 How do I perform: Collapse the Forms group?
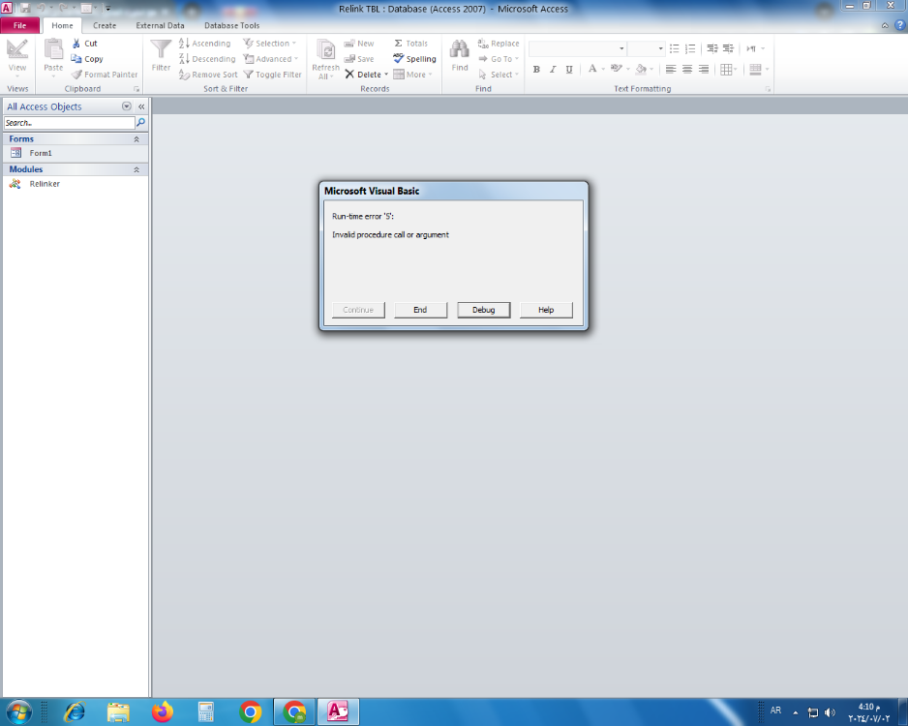136,139
